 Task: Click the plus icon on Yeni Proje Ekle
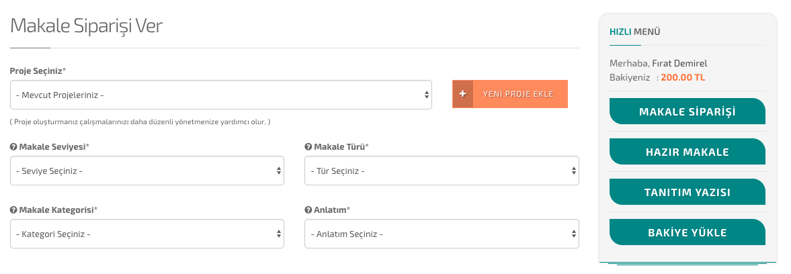(x=462, y=95)
